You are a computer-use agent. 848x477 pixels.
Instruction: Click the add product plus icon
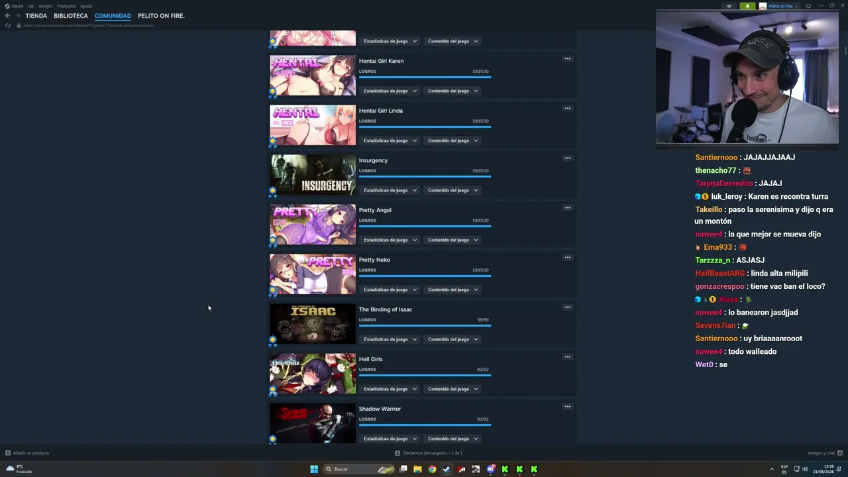pos(8,453)
